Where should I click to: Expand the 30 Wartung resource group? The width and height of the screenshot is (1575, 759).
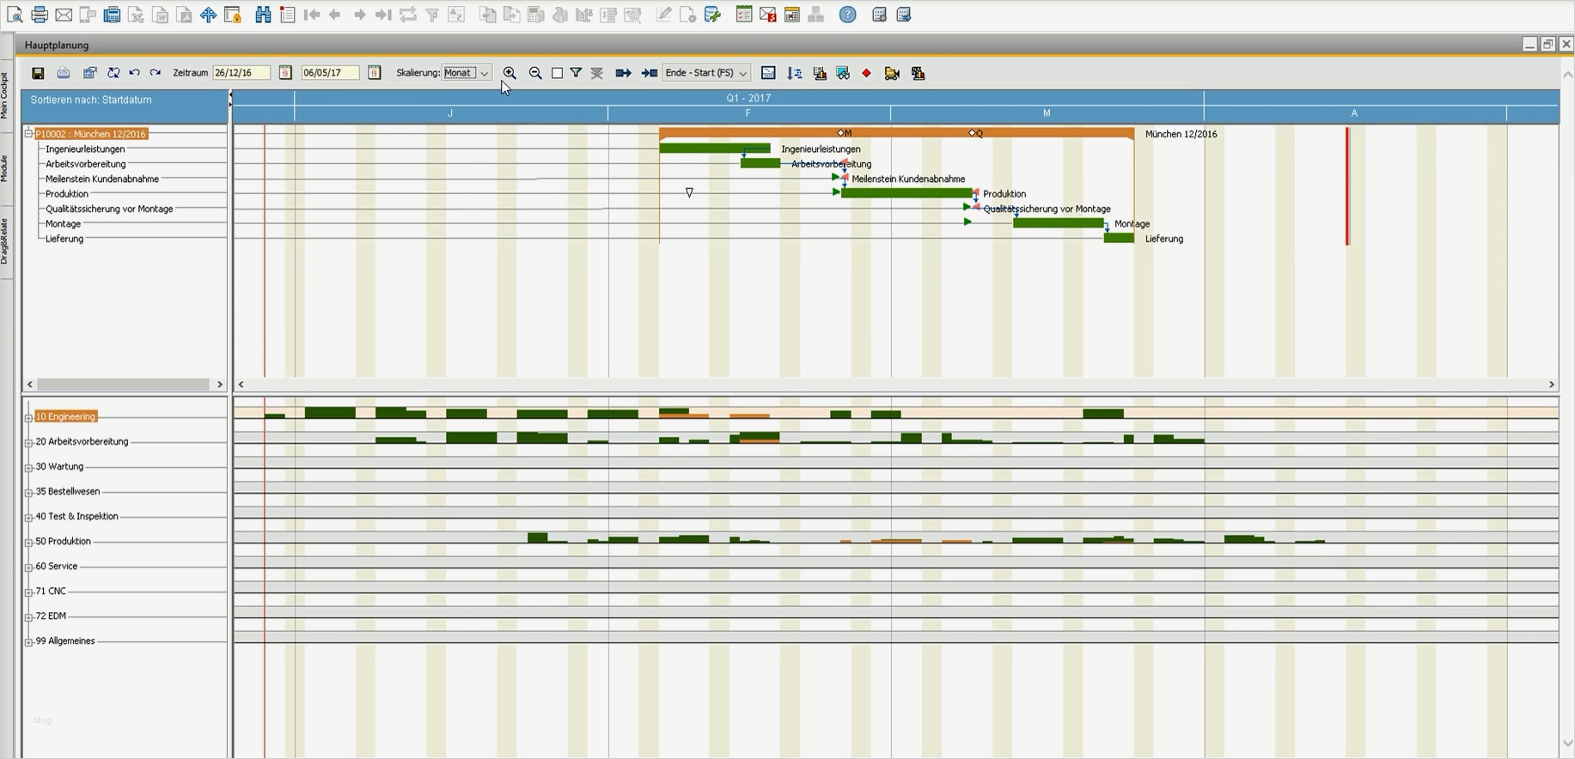(x=28, y=468)
